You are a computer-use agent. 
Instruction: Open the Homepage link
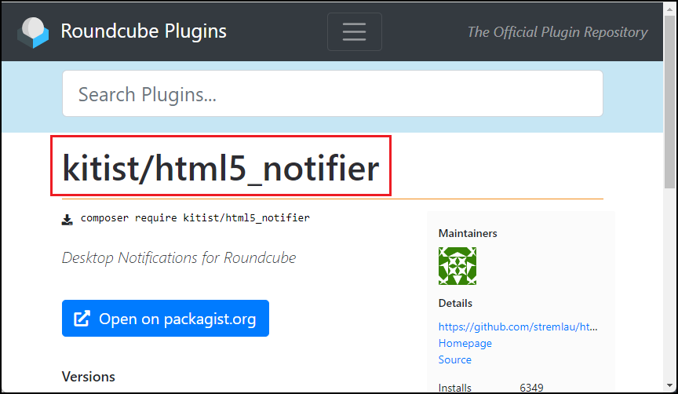pyautogui.click(x=465, y=343)
